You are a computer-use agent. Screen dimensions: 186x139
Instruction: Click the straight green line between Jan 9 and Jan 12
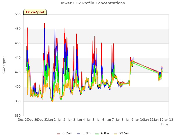(x=146, y=68)
